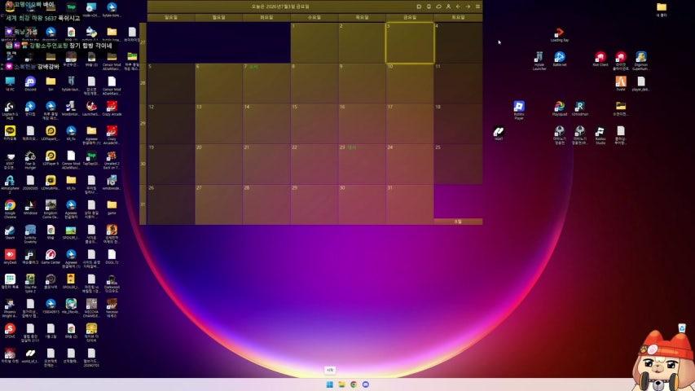695x391 pixels.
Task: Select the July 15 calendar cell
Action: pyautogui.click(x=314, y=124)
